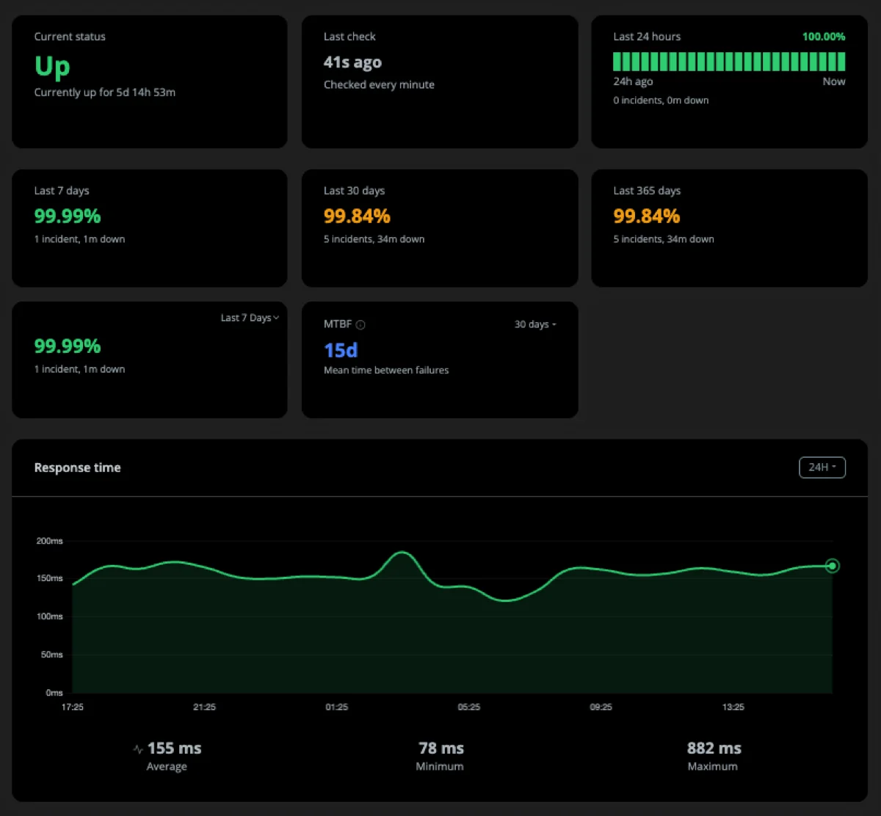Click the 78 ms minimum value
This screenshot has height=816, width=881.
click(x=441, y=748)
